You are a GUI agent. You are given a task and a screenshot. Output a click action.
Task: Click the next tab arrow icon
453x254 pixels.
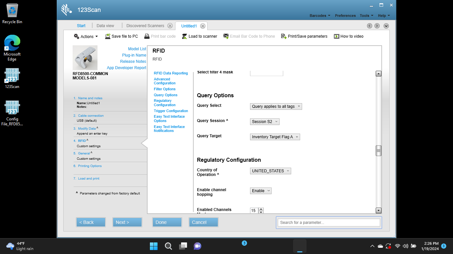click(377, 26)
